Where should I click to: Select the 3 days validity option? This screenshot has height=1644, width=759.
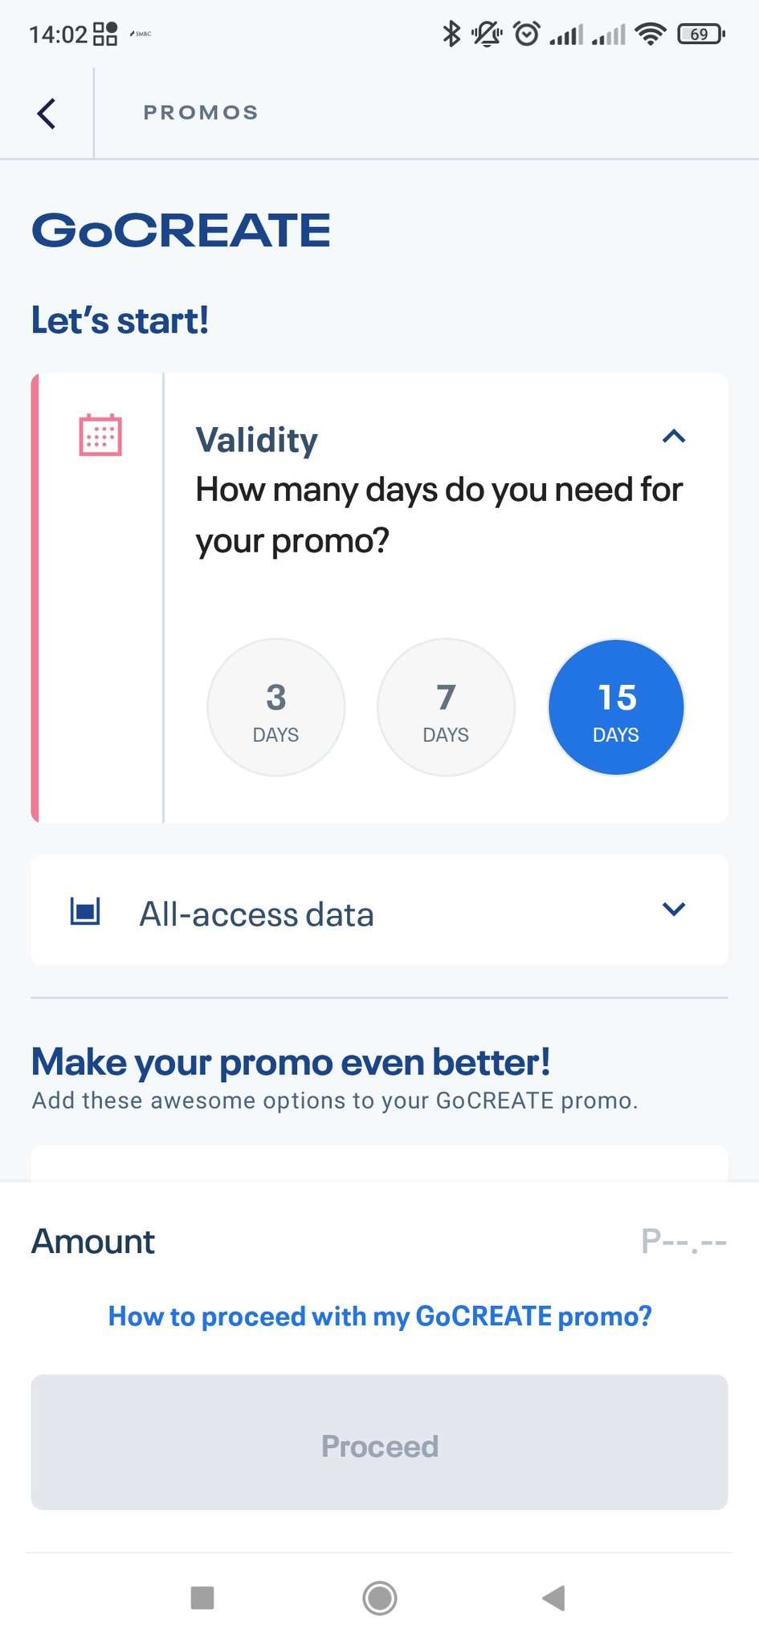(276, 707)
